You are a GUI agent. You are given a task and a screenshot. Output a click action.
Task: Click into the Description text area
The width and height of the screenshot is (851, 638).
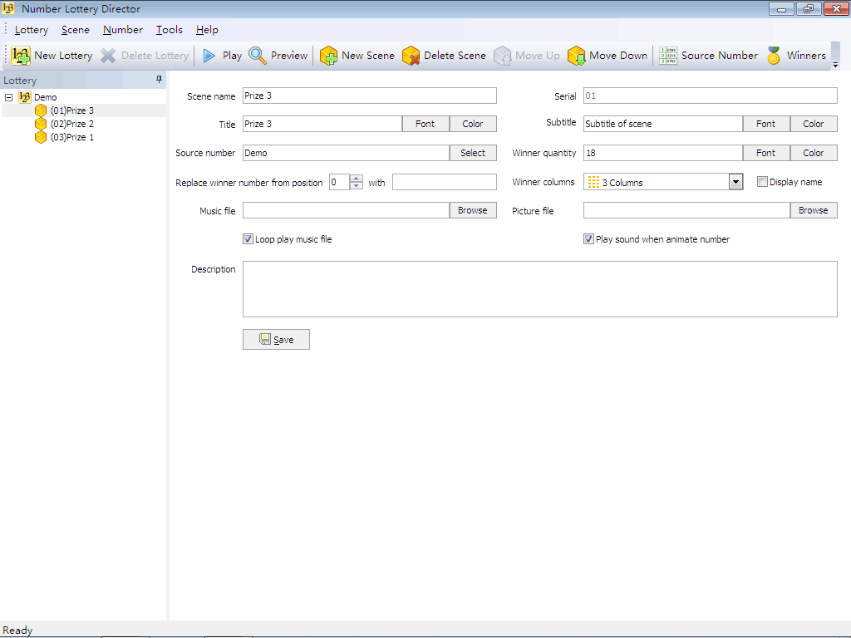pos(540,289)
